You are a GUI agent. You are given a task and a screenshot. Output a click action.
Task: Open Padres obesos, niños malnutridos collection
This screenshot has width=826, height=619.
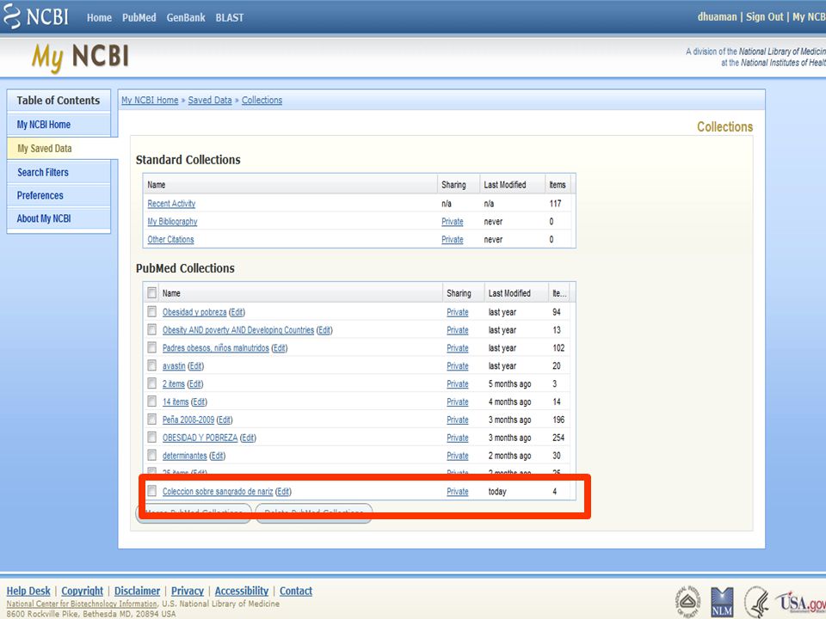[x=215, y=348]
